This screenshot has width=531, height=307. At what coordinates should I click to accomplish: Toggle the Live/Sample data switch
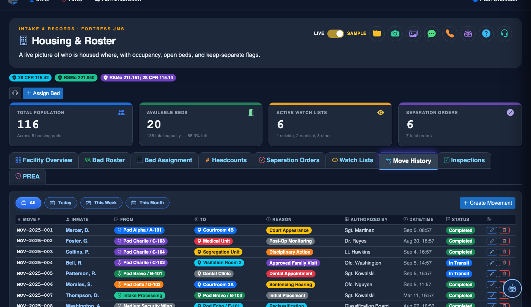[x=336, y=33]
